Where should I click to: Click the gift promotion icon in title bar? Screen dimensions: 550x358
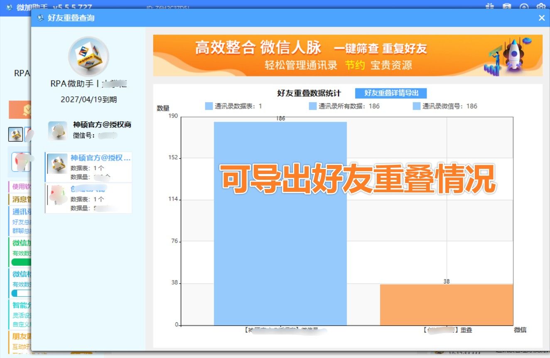coord(489,6)
